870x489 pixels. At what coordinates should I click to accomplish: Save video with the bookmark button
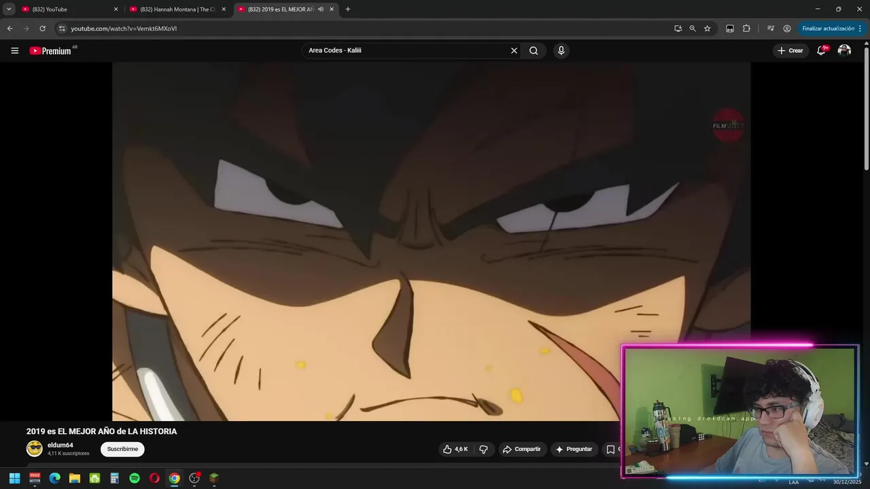pos(611,449)
